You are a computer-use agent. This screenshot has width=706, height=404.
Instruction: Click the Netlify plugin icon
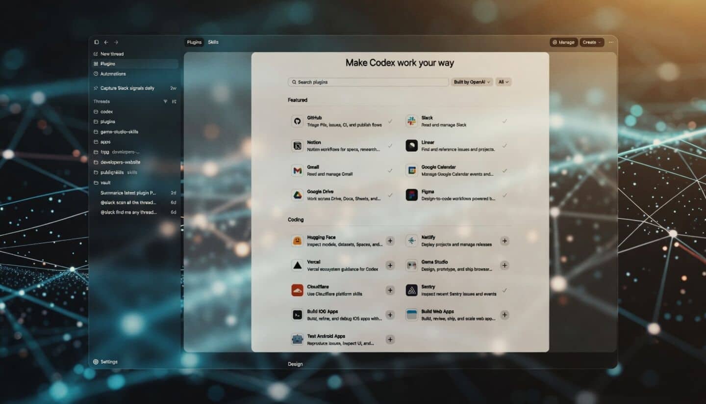(412, 241)
